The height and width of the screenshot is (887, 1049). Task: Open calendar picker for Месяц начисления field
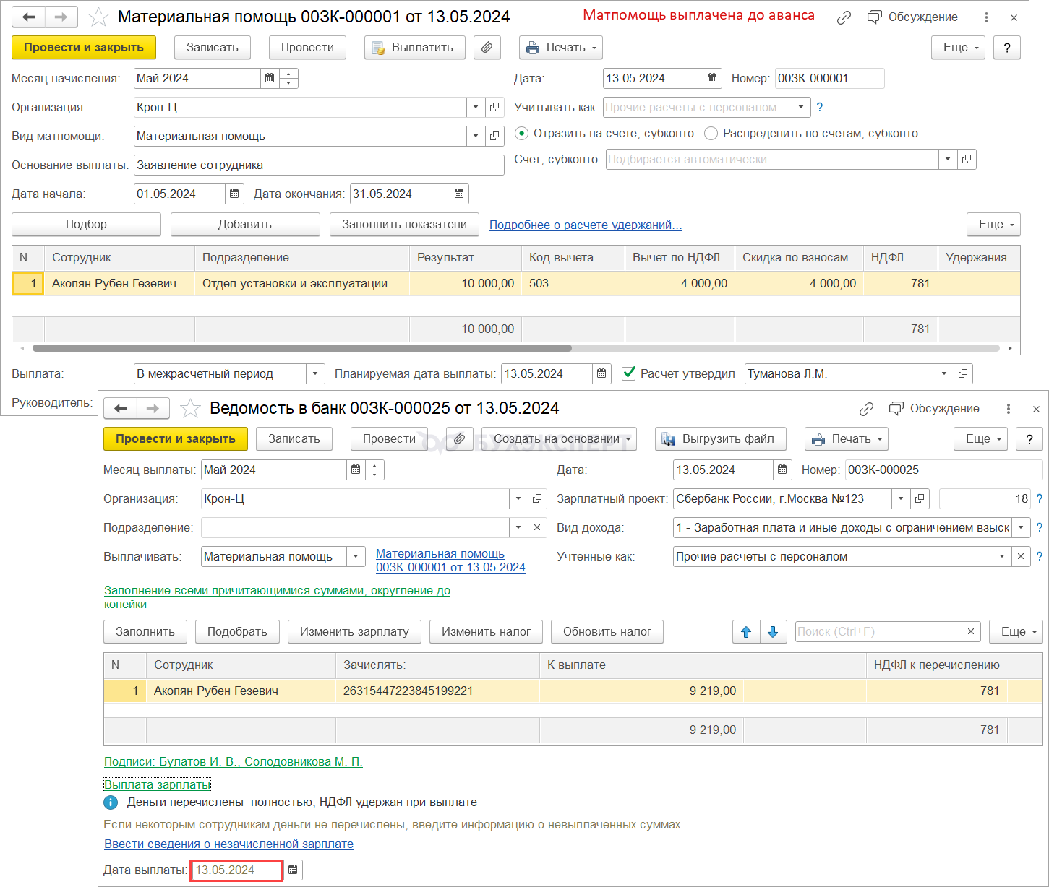[270, 78]
